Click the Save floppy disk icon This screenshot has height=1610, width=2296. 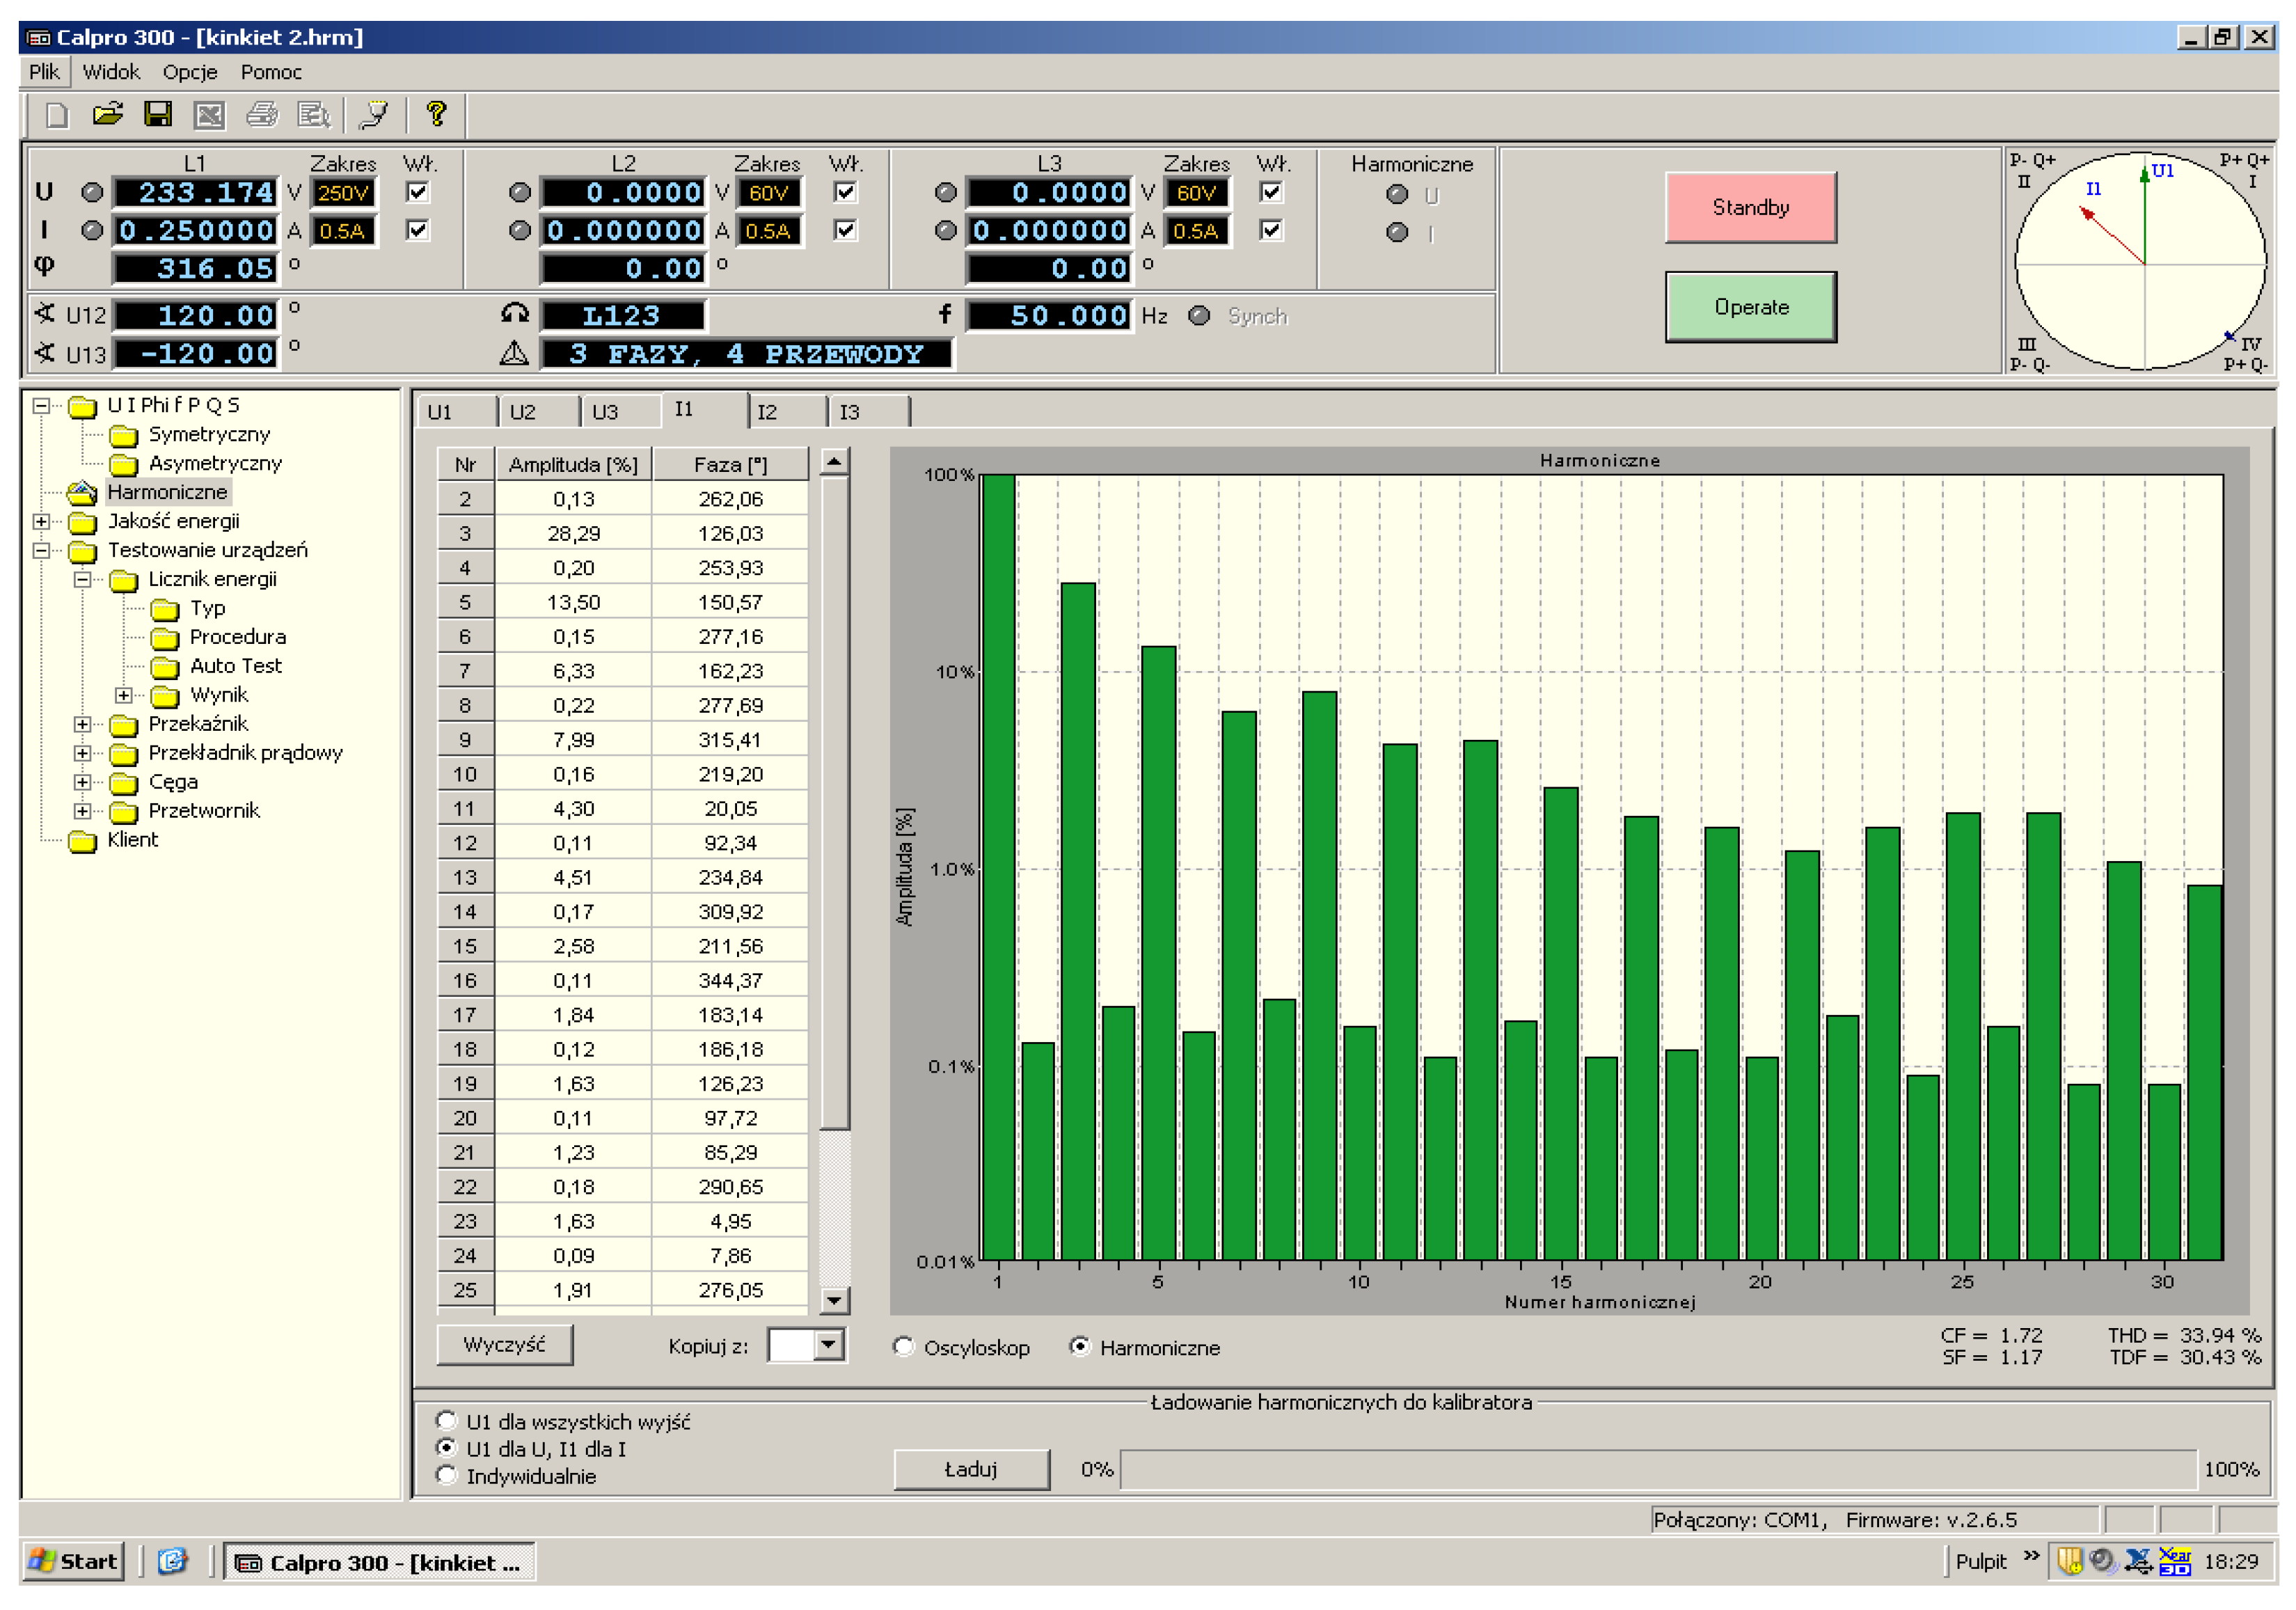coord(158,114)
